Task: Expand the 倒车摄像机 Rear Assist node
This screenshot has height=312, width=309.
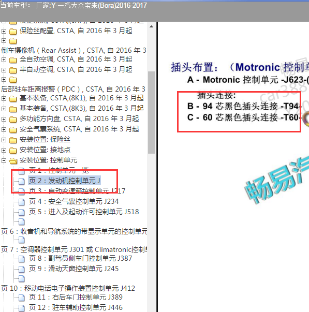Action: pyautogui.click(x=4, y=40)
